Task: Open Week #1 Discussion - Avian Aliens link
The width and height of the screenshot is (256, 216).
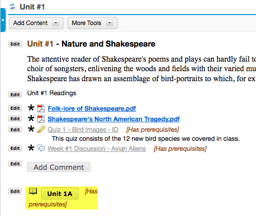Action: pyautogui.click(x=96, y=149)
